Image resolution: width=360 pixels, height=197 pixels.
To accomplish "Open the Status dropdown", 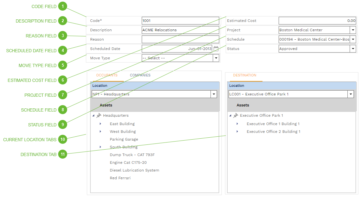I will click(x=353, y=49).
